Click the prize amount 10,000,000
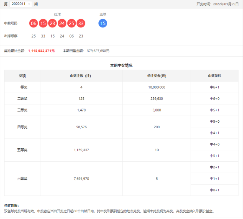Image resolution: width=243 pixels, height=219 pixels. pos(157,87)
